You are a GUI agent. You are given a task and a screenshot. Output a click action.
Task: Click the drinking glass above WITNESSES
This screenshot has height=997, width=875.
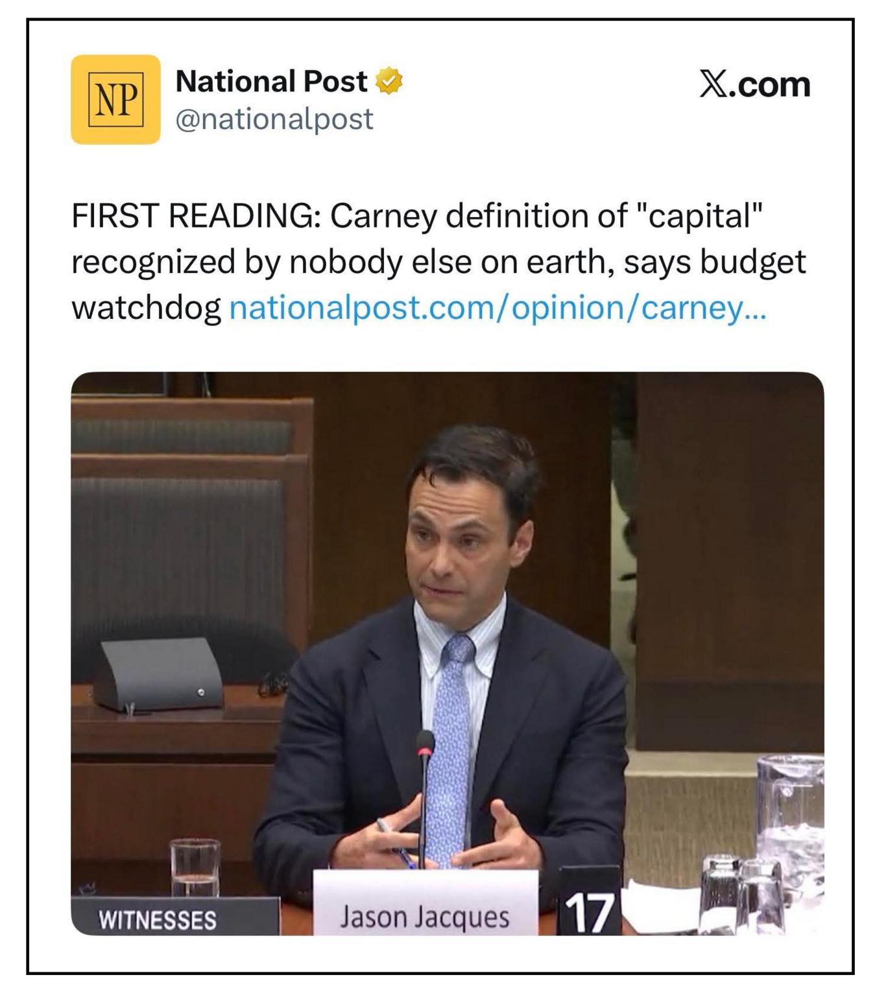point(195,865)
